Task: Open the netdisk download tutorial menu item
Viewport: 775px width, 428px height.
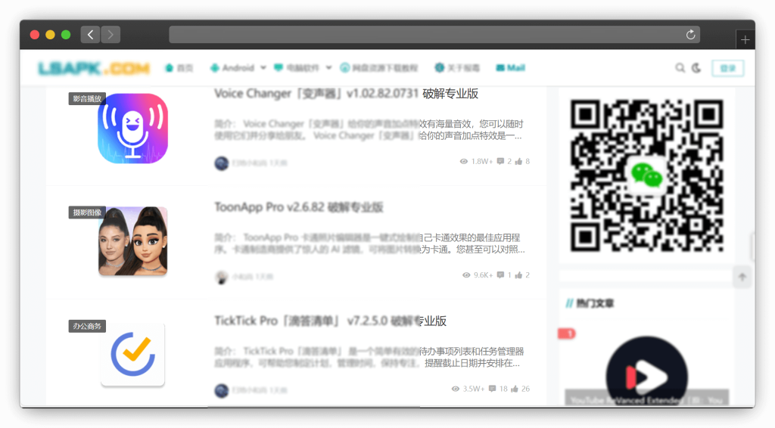Action: tap(379, 68)
